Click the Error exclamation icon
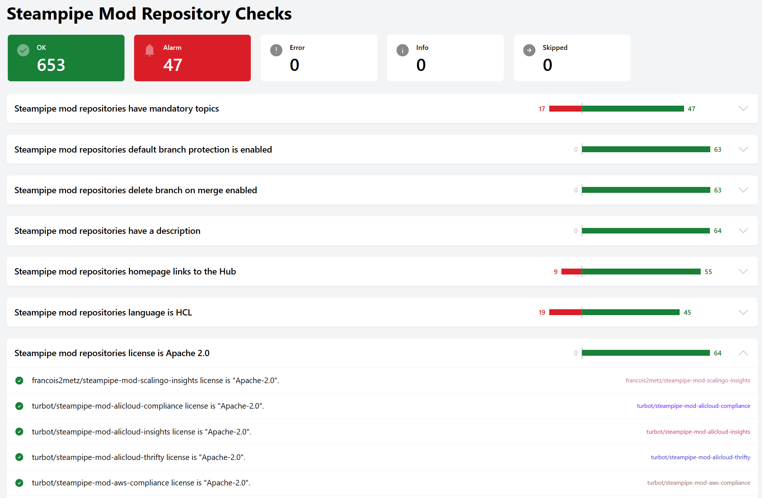Viewport: 762px width, 498px height. [276, 50]
